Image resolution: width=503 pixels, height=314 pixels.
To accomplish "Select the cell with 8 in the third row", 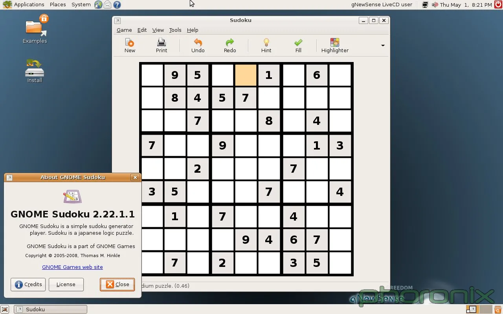I will pyautogui.click(x=269, y=120).
